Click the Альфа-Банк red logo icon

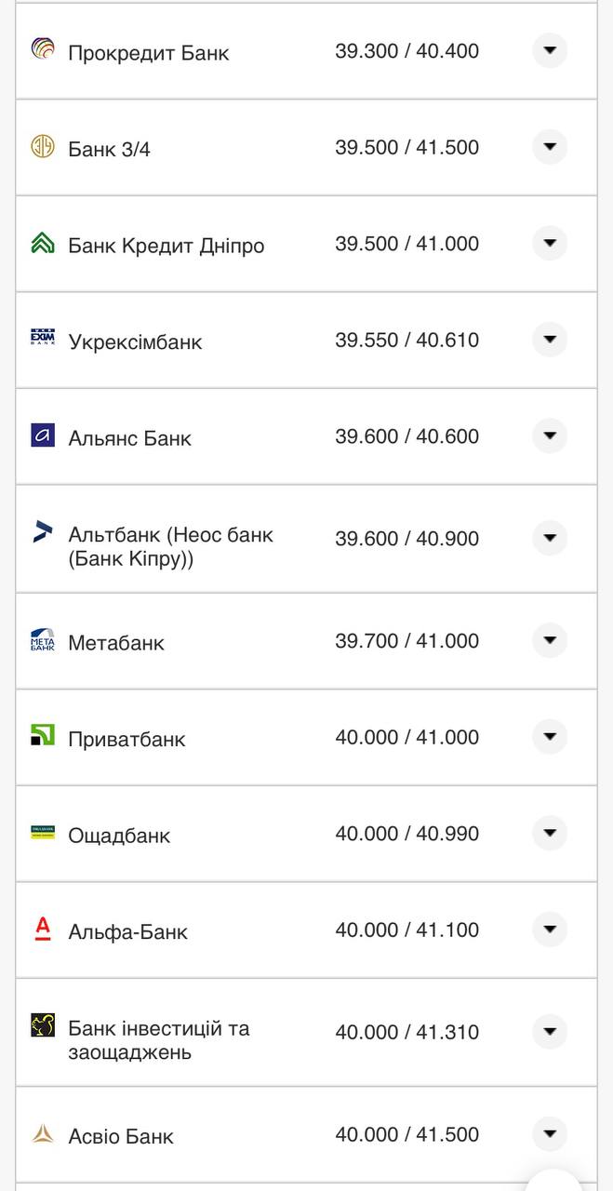[43, 929]
